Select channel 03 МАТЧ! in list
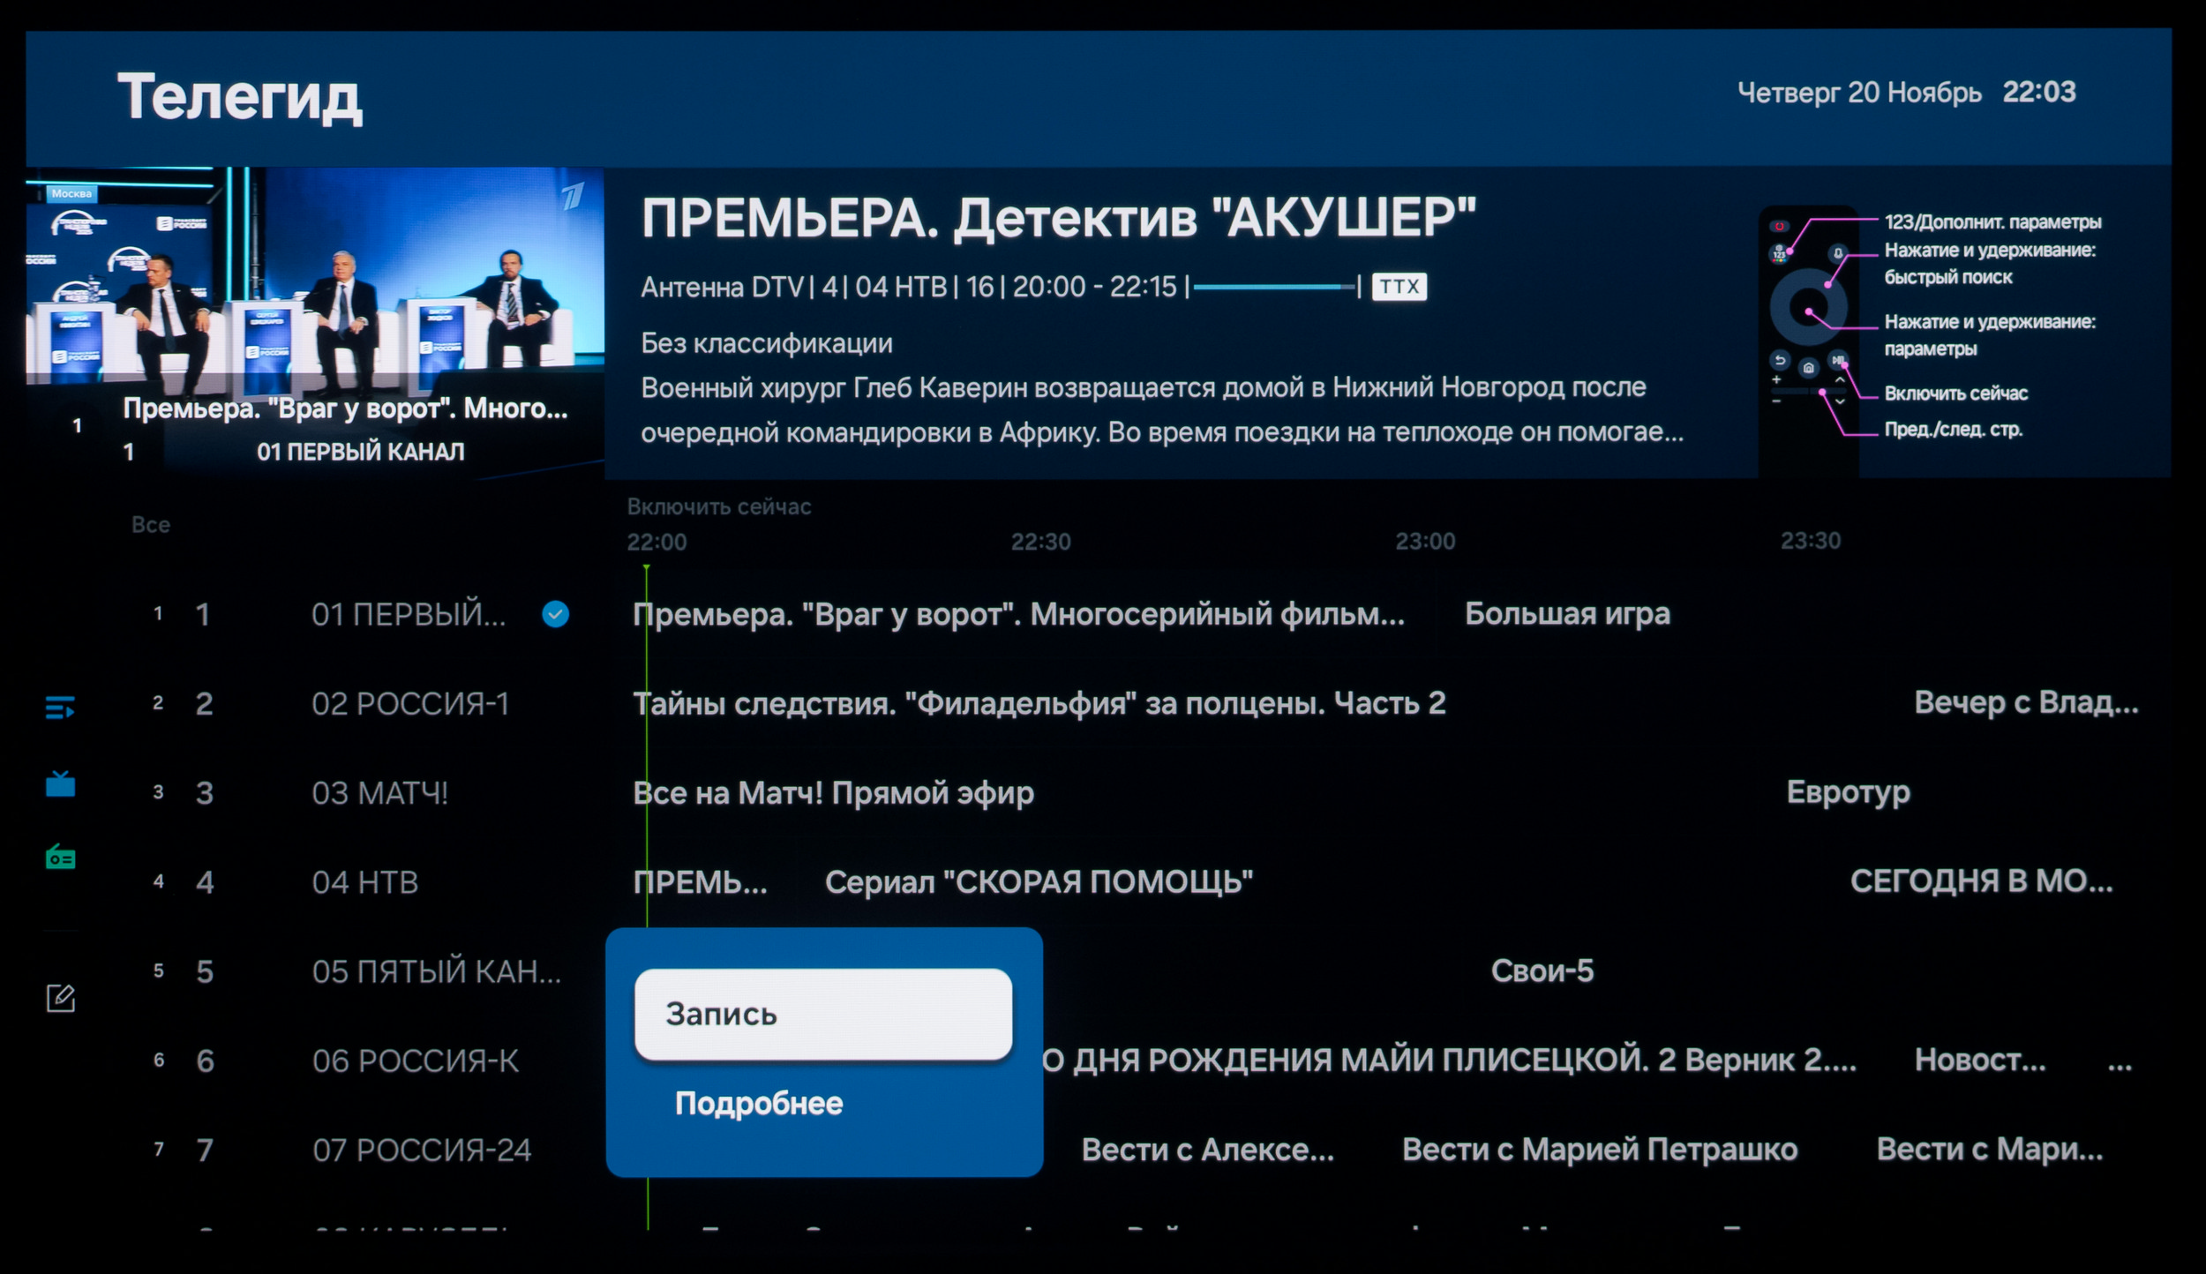 [379, 793]
